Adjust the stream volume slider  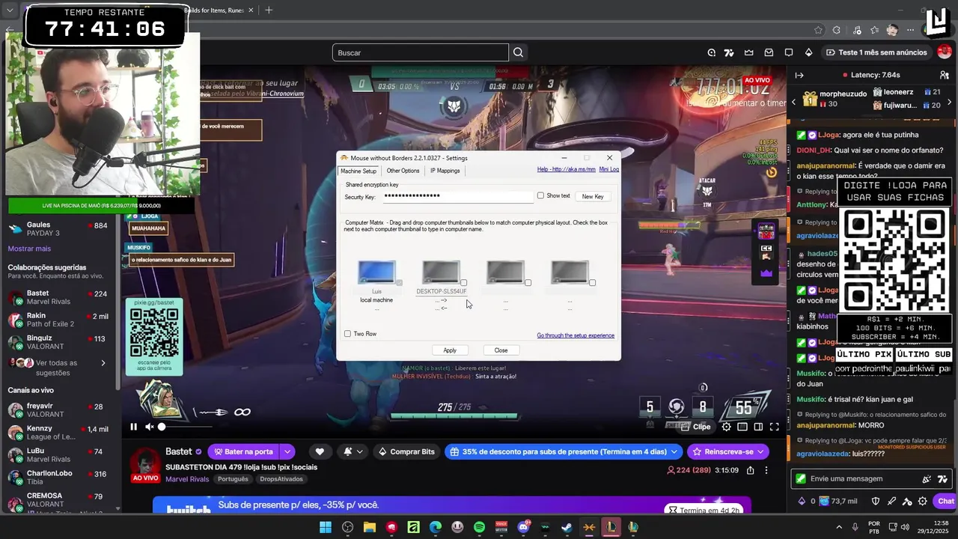[184, 427]
